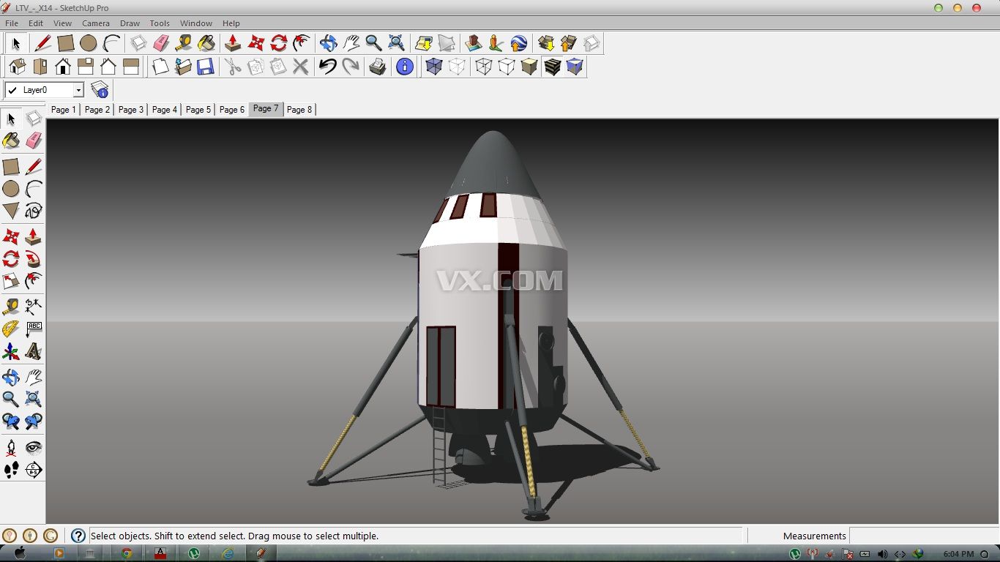Click the Measurements input box
1000x562 pixels.
coord(923,536)
